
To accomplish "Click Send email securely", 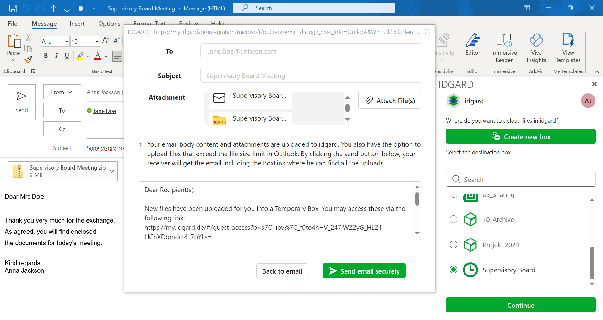I will point(364,271).
